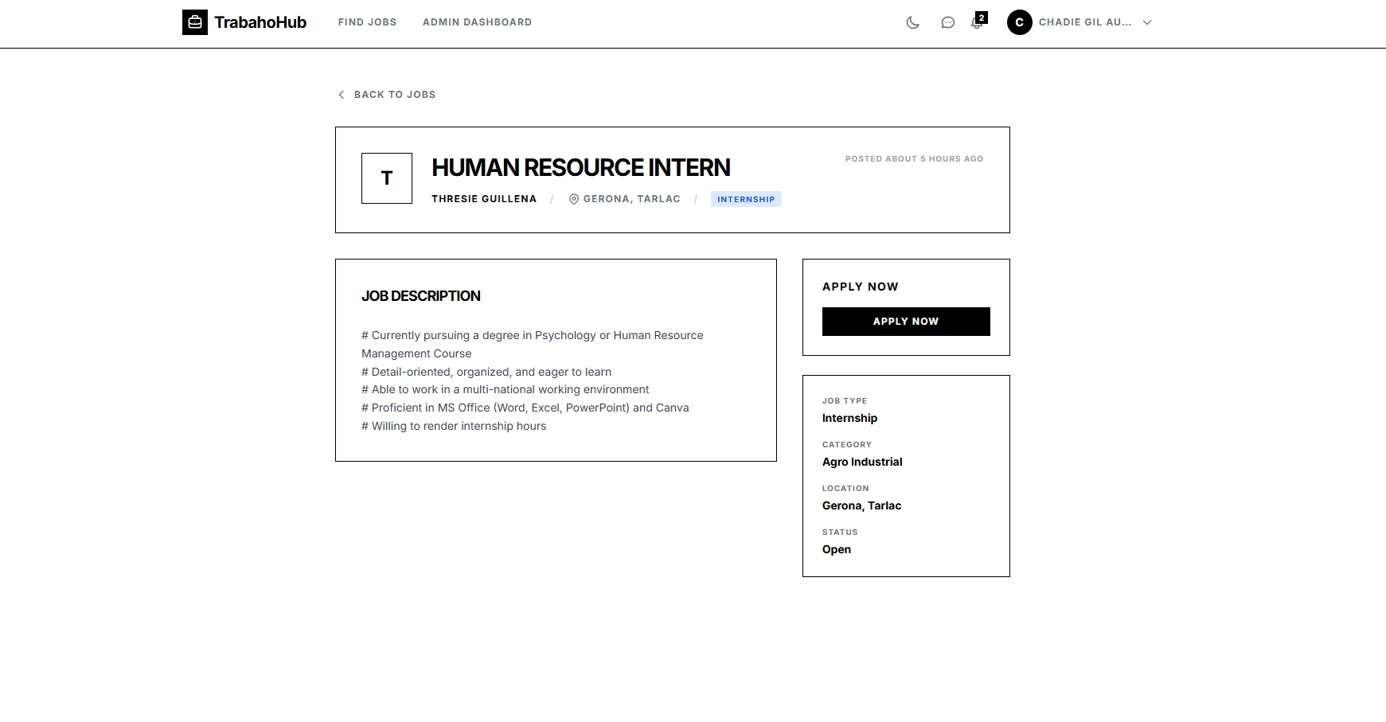Open the Admin Dashboard
The image size is (1386, 722).
coord(477,22)
